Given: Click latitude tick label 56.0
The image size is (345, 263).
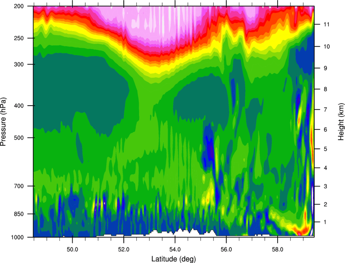Looking at the screenshot, I should (226, 250).
